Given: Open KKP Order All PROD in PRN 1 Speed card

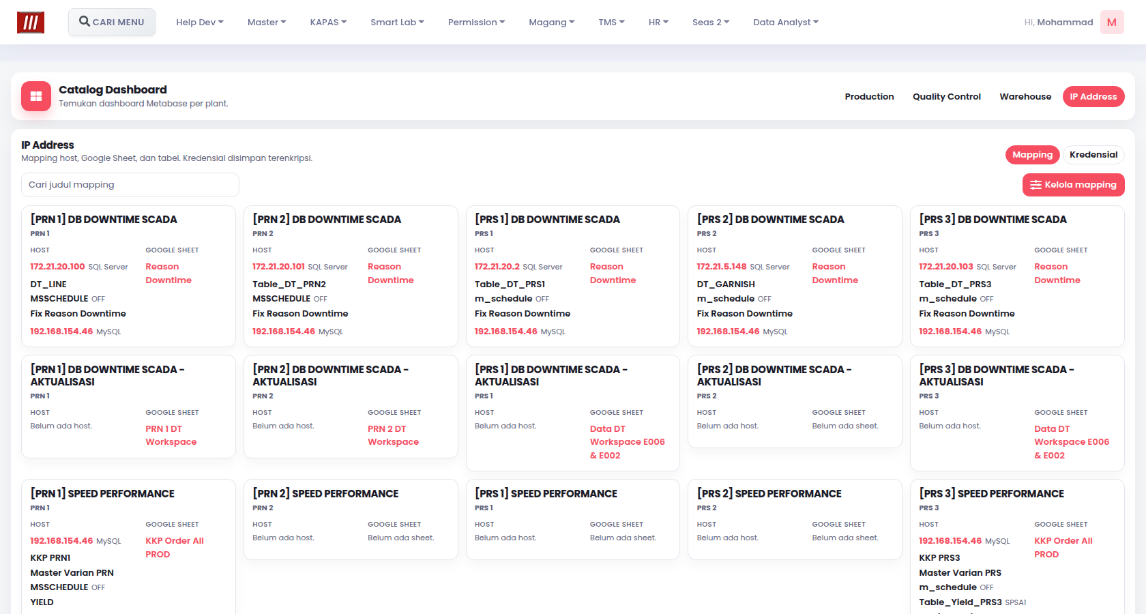Looking at the screenshot, I should [175, 548].
